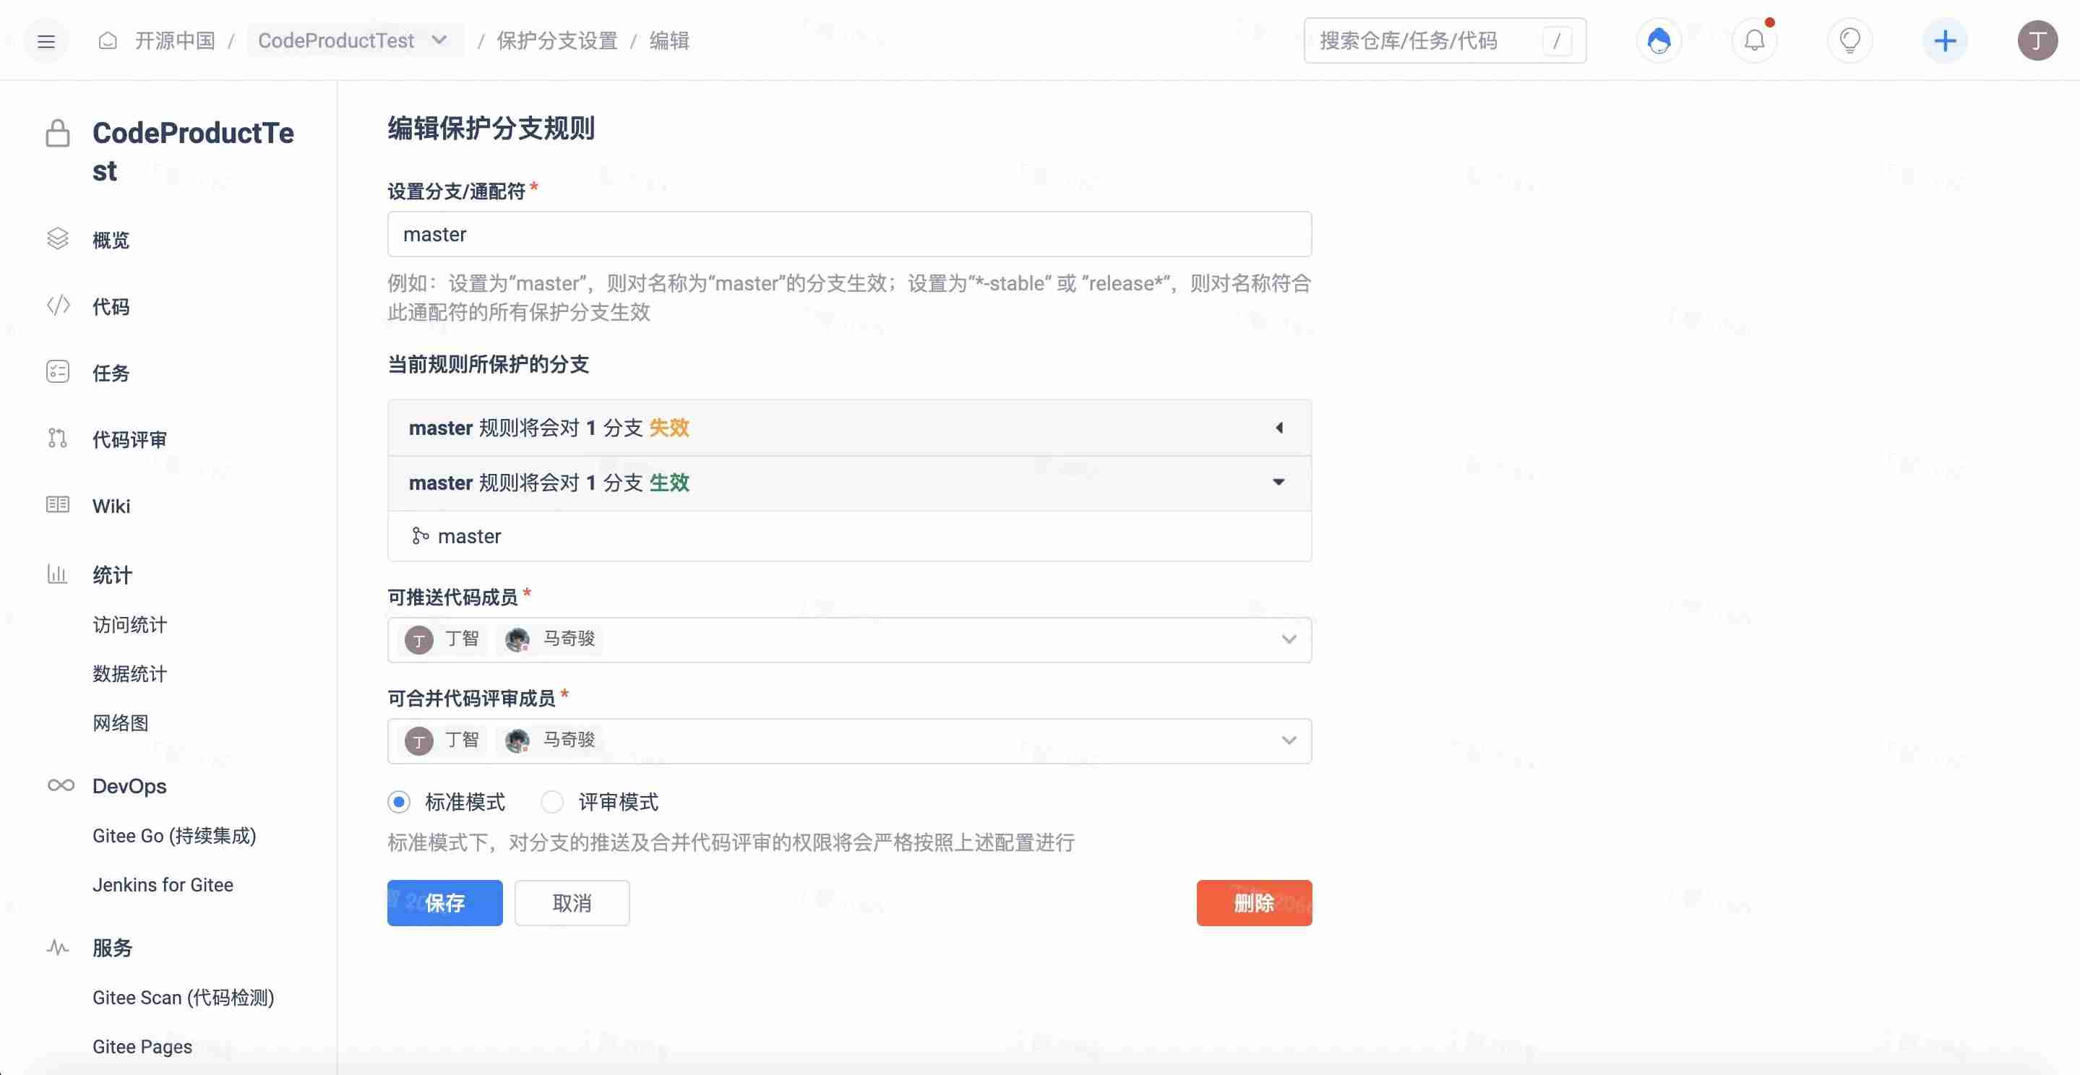
Task: Open 代码评审 in the sidebar
Action: 129,439
